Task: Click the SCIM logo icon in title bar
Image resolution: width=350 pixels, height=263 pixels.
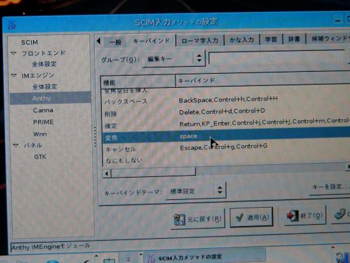Action: [12, 25]
